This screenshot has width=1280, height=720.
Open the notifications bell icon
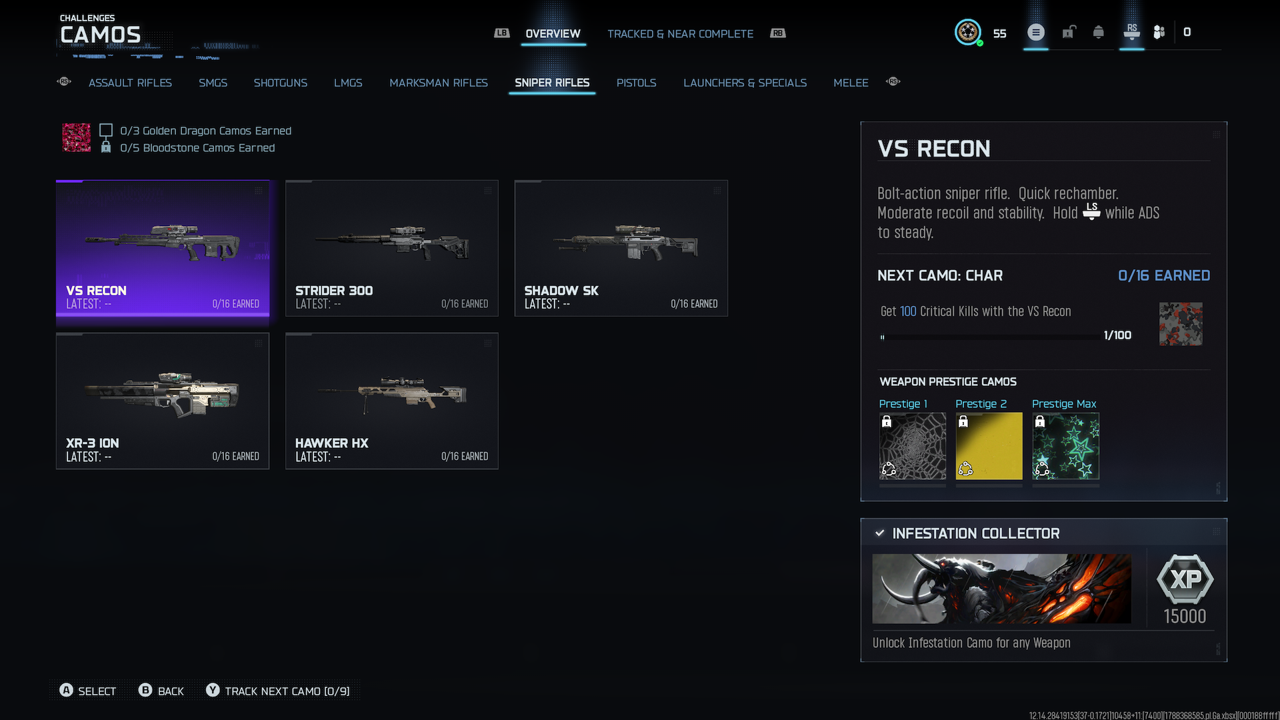(1098, 32)
